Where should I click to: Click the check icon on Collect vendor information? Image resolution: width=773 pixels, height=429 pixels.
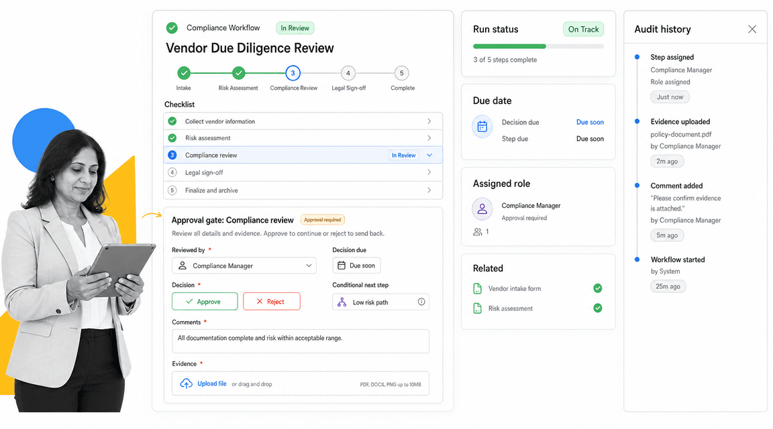172,121
